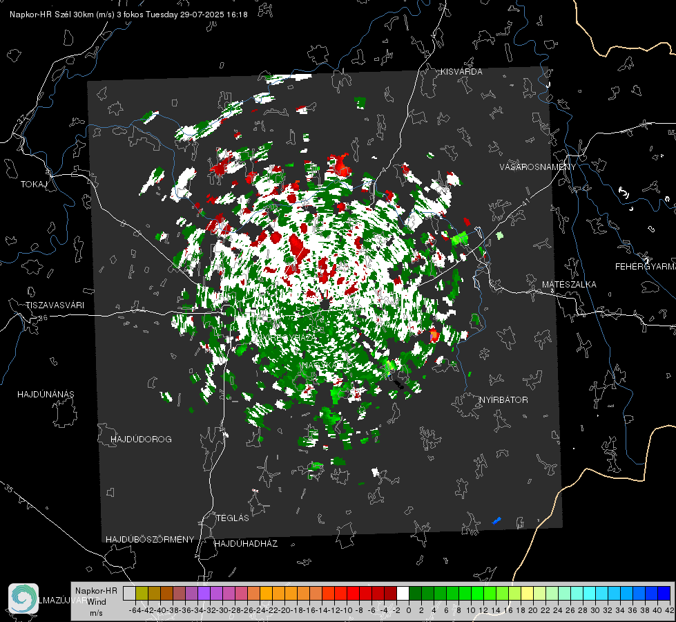
Task: Click the legend value '20'
Action: [533, 610]
